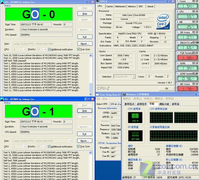Click GO-1 log scrollbar up arrow
This screenshot has height=180, width=199.
pos(90,152)
